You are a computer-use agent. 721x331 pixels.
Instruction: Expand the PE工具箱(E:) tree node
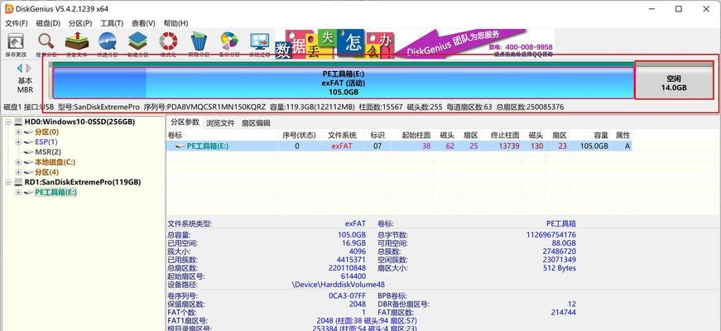[x=18, y=192]
